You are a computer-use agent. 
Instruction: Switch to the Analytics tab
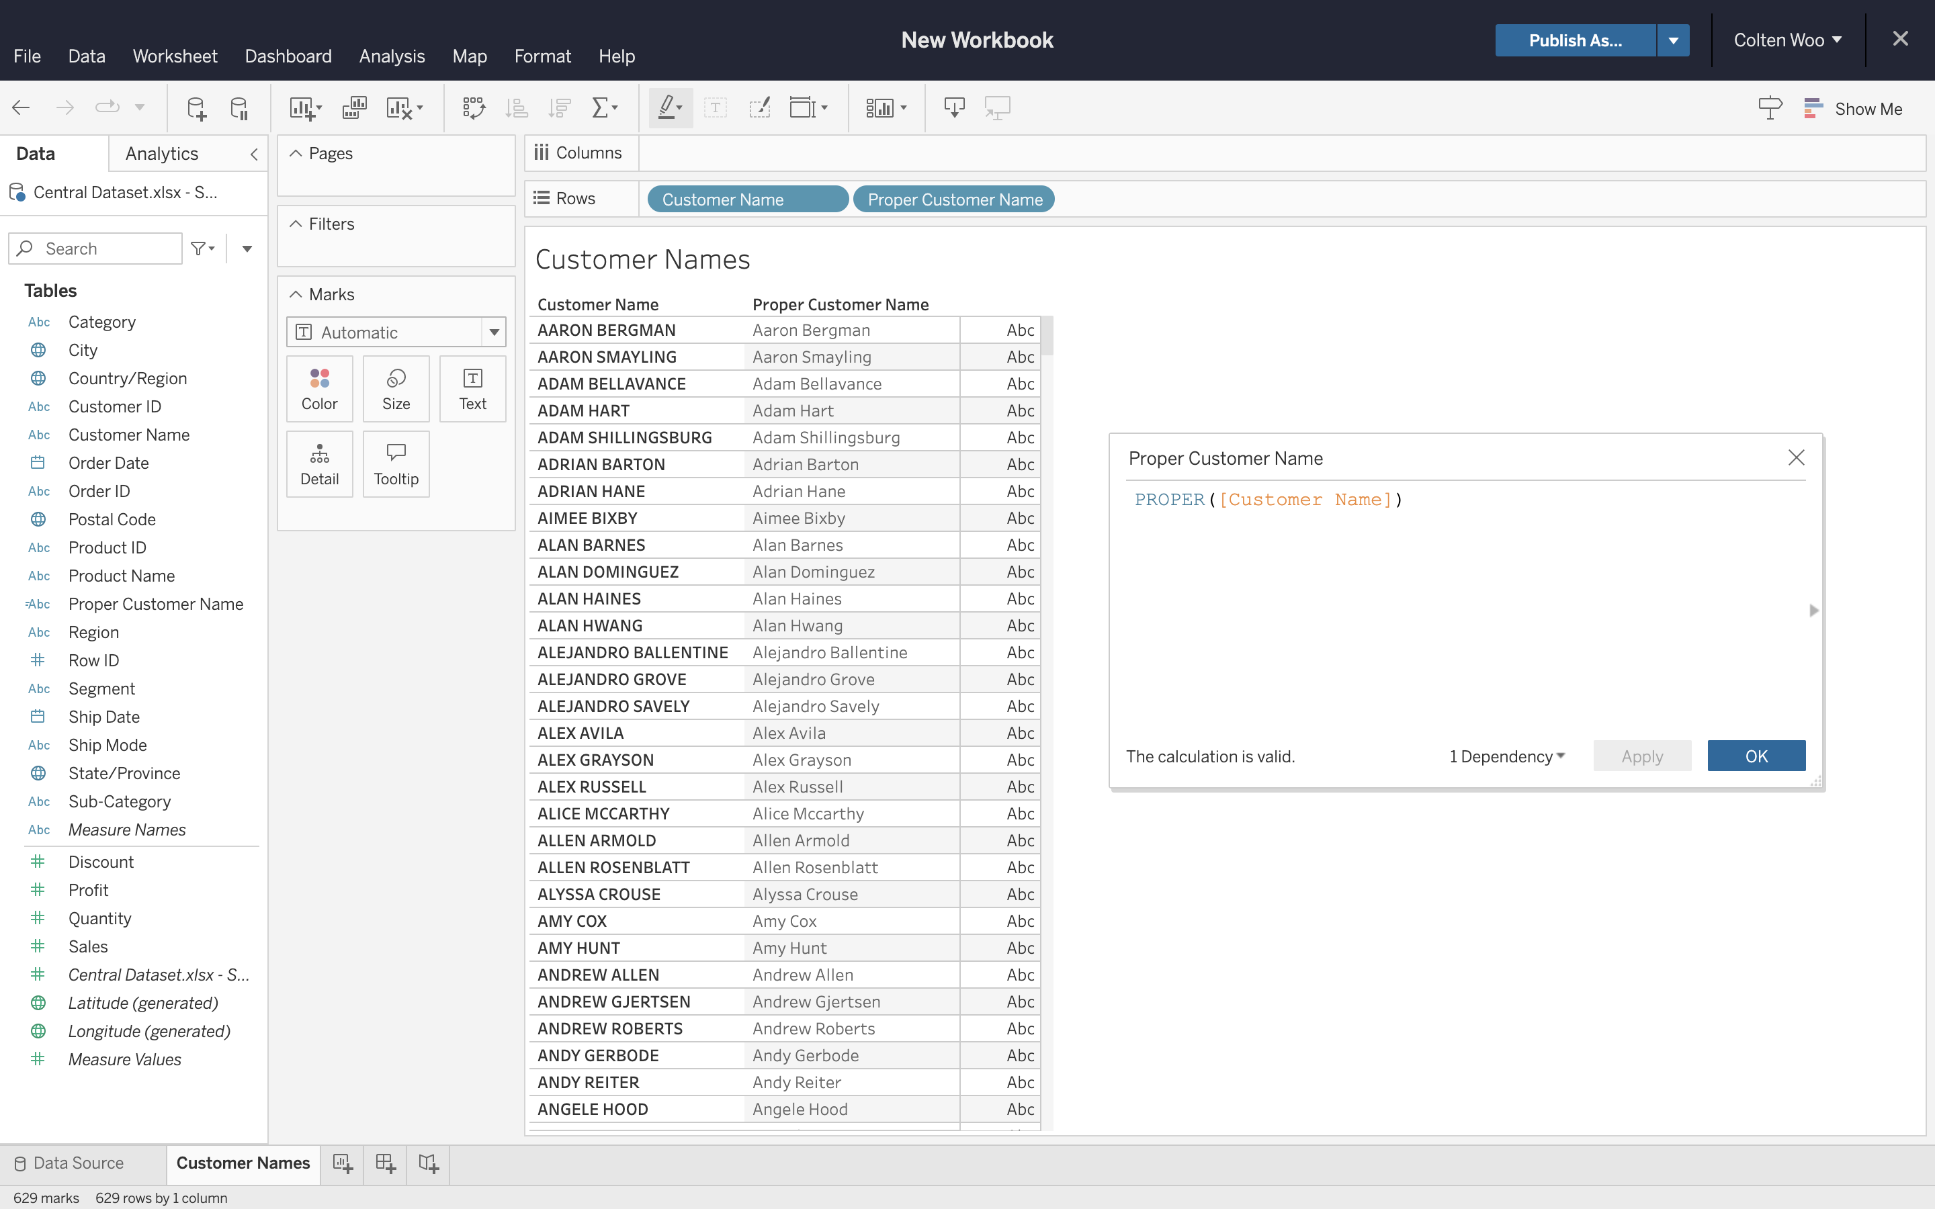tap(161, 154)
